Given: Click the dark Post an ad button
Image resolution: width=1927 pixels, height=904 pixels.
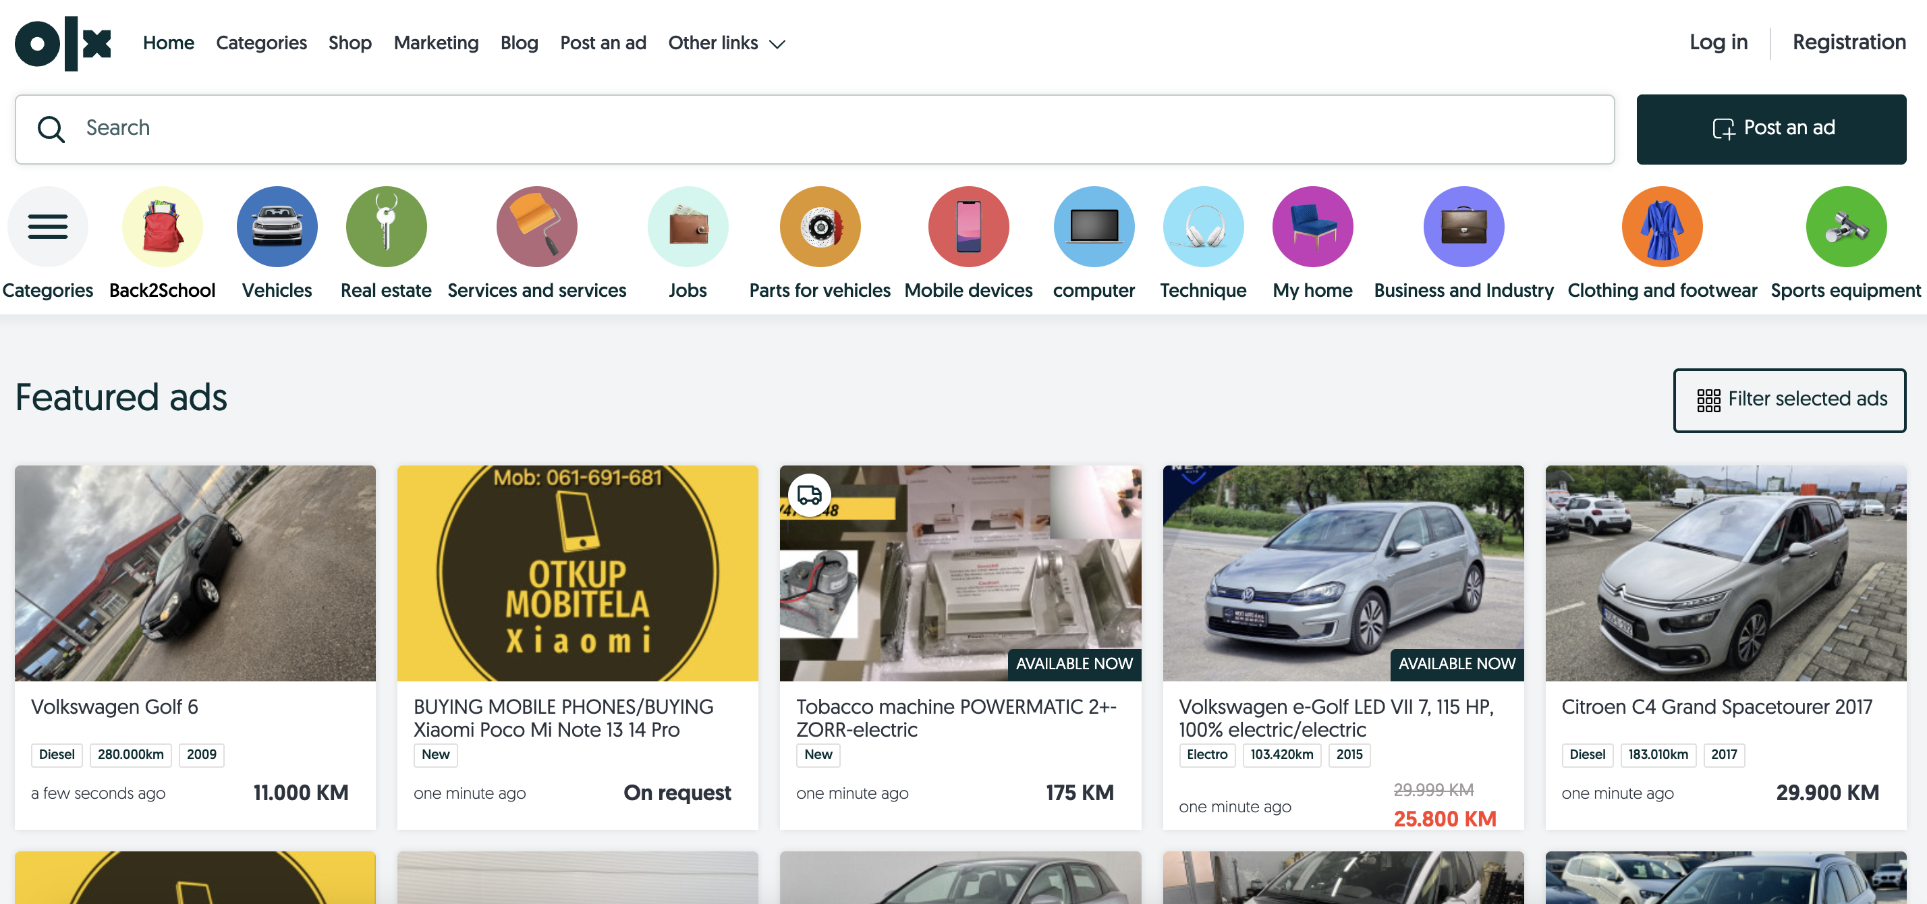Looking at the screenshot, I should tap(1770, 129).
